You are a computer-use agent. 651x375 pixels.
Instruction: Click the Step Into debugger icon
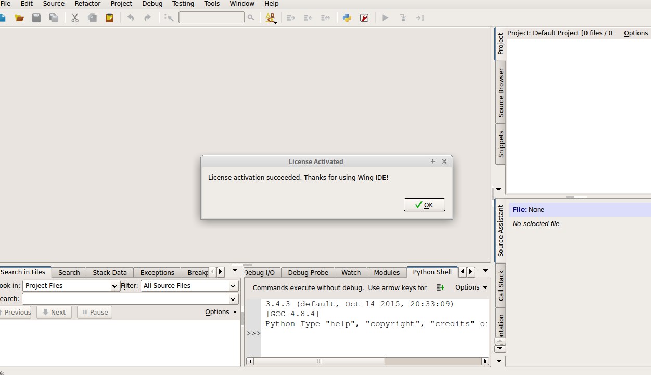pos(403,18)
